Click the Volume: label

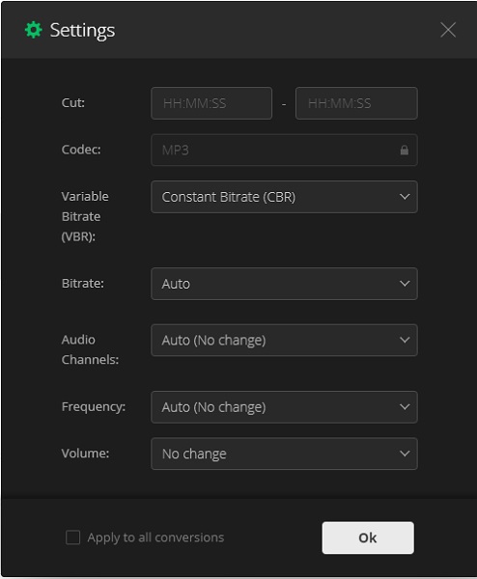pyautogui.click(x=85, y=454)
